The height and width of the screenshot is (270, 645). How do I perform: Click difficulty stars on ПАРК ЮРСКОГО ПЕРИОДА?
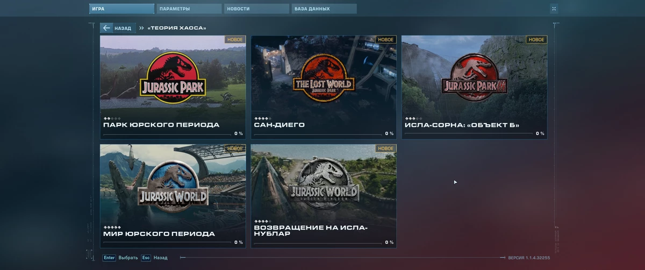click(112, 118)
